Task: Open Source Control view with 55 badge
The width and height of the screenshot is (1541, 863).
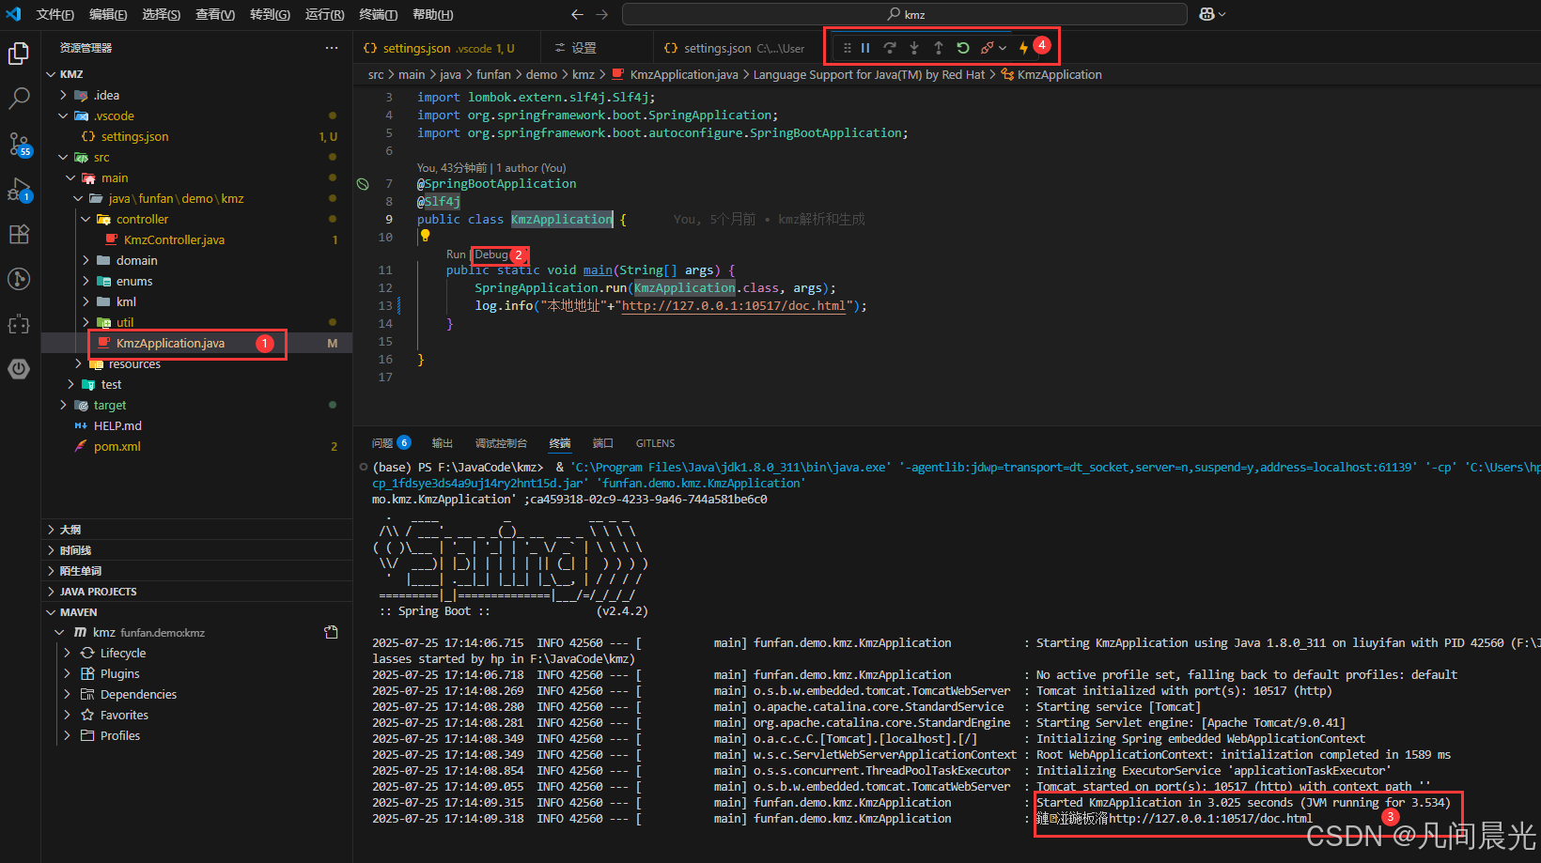Action: (x=19, y=144)
